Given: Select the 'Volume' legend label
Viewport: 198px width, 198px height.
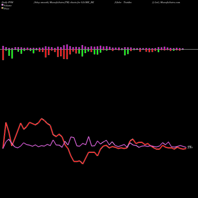Looking at the screenshot, I should tap(8, 6).
